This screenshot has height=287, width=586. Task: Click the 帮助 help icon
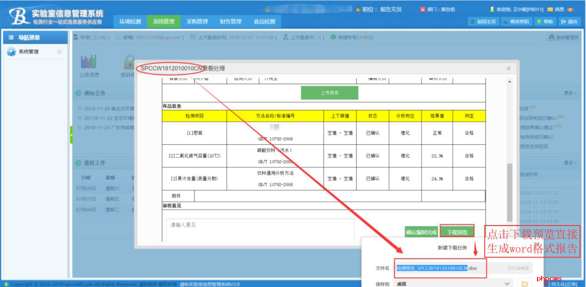(x=539, y=22)
